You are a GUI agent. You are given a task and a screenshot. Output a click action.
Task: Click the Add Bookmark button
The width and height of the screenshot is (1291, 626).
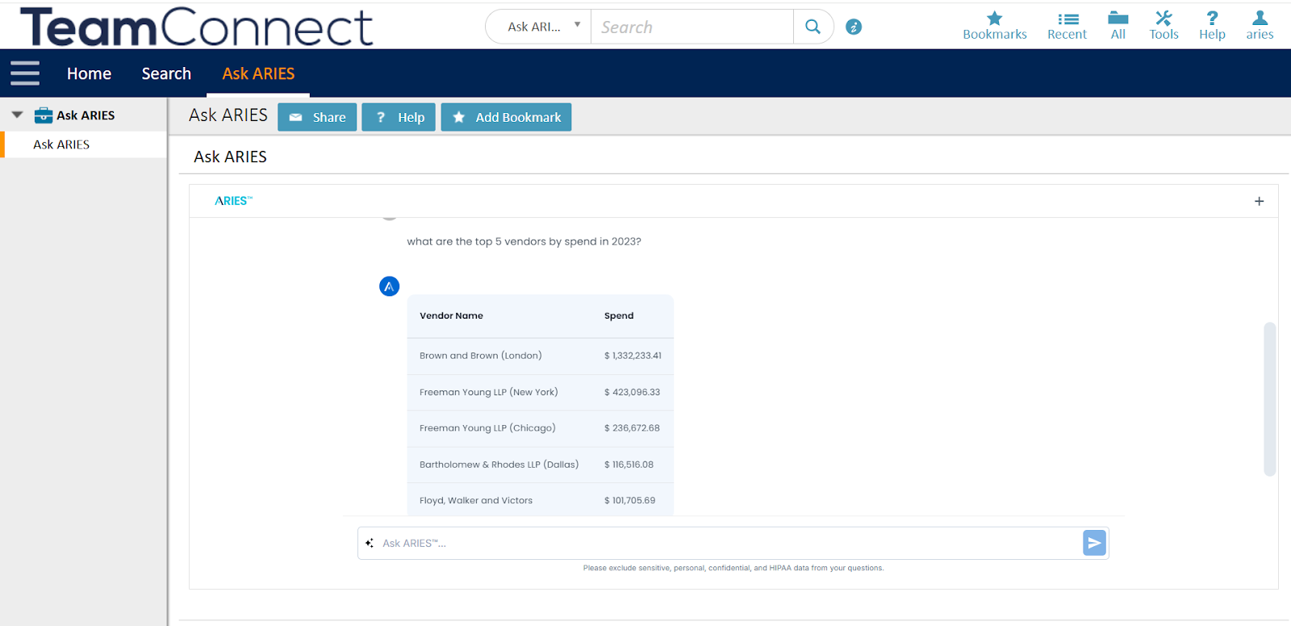(x=506, y=117)
